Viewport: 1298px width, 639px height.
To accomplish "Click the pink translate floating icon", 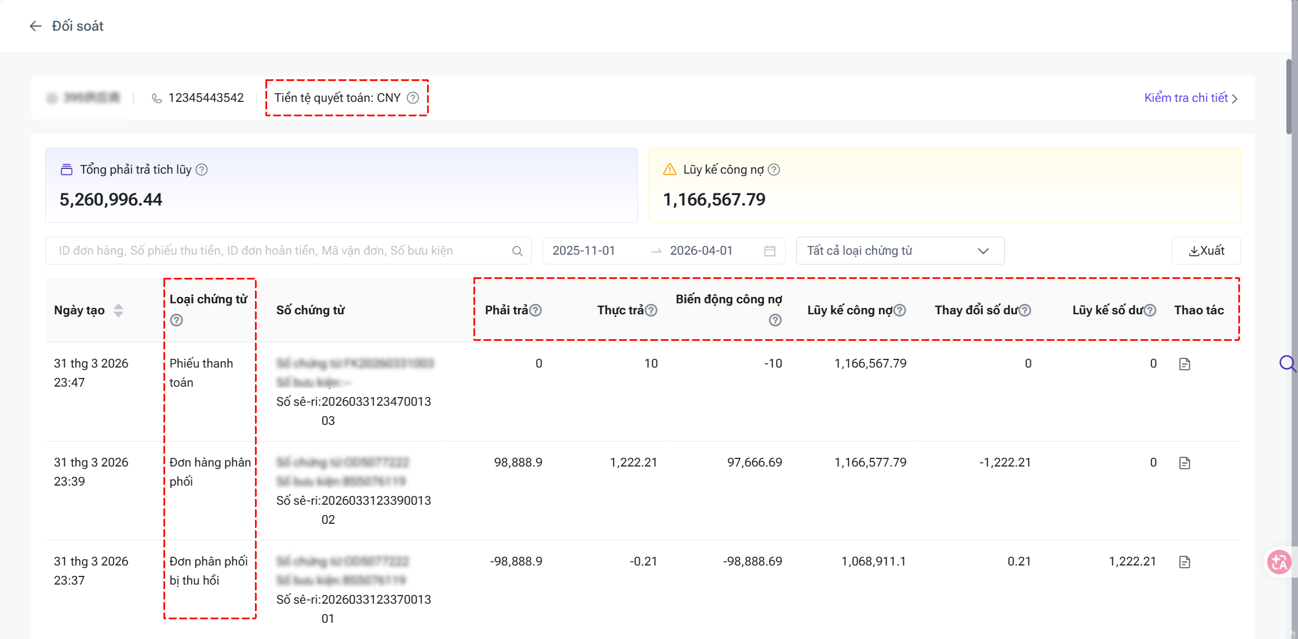I will point(1279,562).
